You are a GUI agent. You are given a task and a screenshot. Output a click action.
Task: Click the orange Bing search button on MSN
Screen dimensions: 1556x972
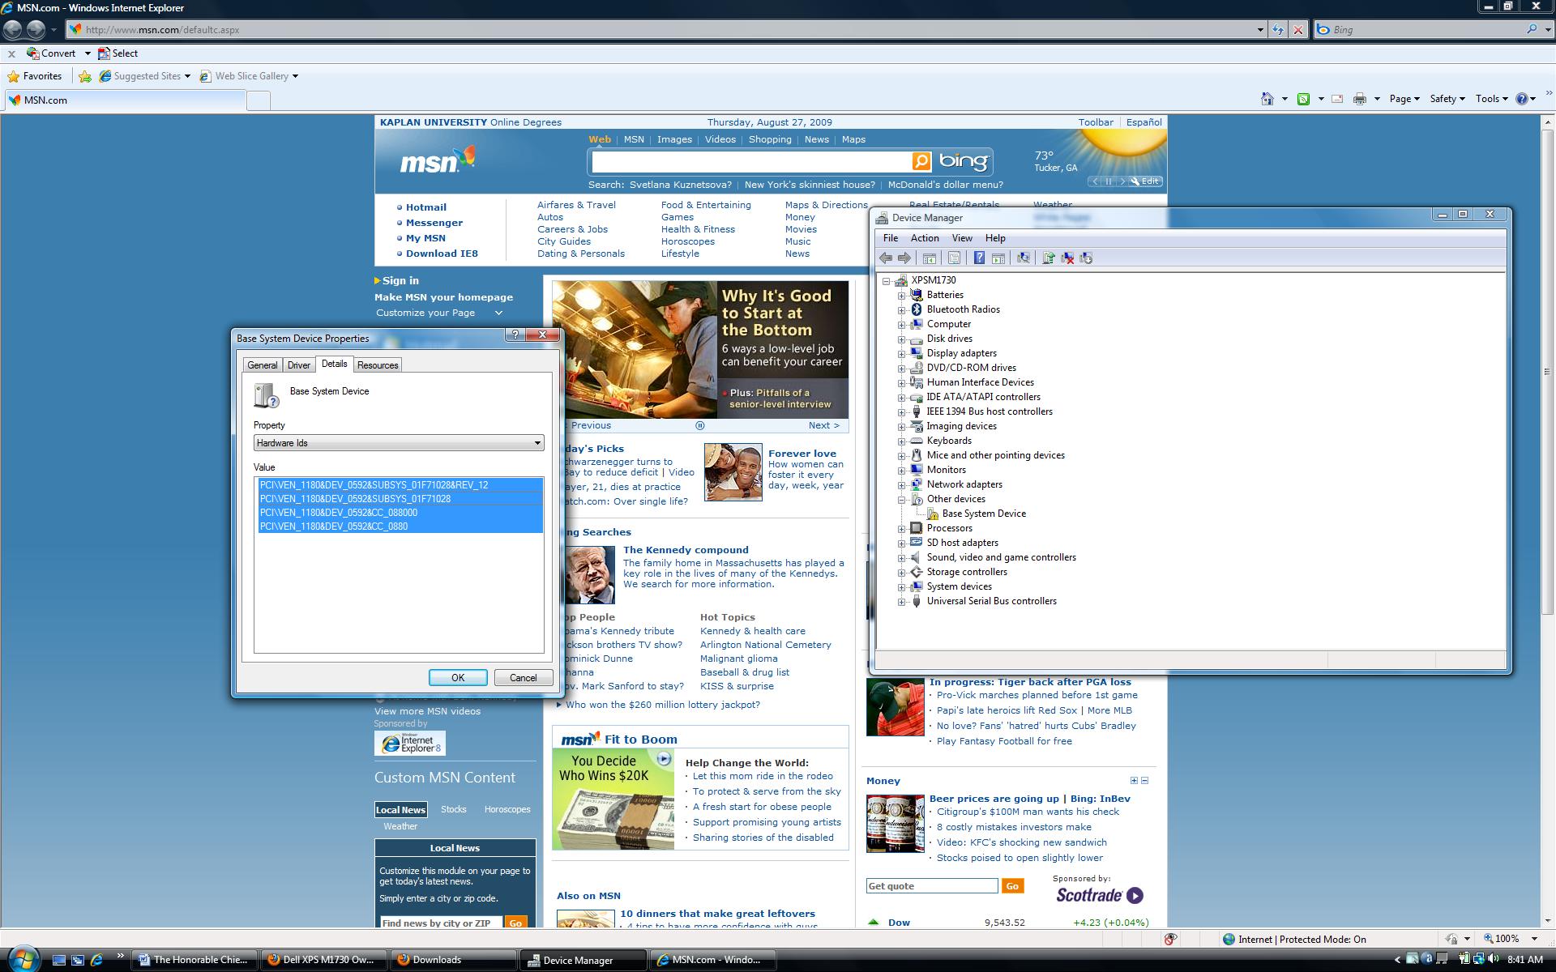coord(921,161)
